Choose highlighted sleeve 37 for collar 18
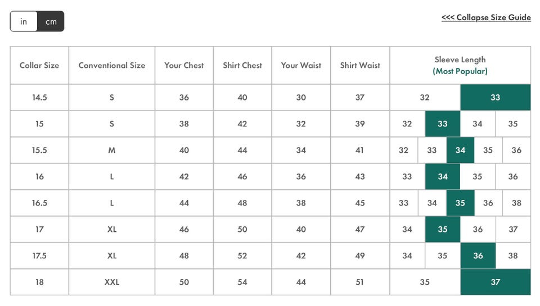This screenshot has width=540, height=306. coord(495,282)
